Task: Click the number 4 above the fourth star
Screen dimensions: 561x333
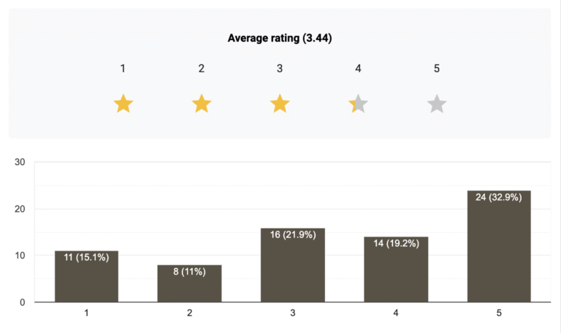Action: 358,69
